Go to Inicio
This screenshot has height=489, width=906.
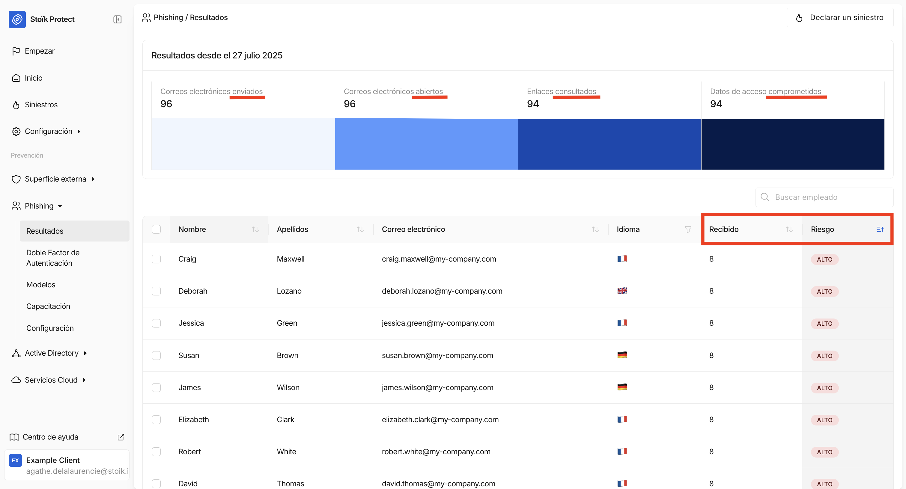pos(33,78)
